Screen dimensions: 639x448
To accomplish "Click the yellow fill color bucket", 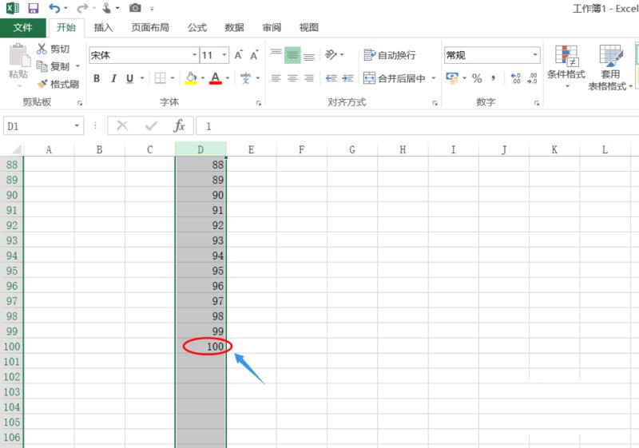I will (190, 78).
